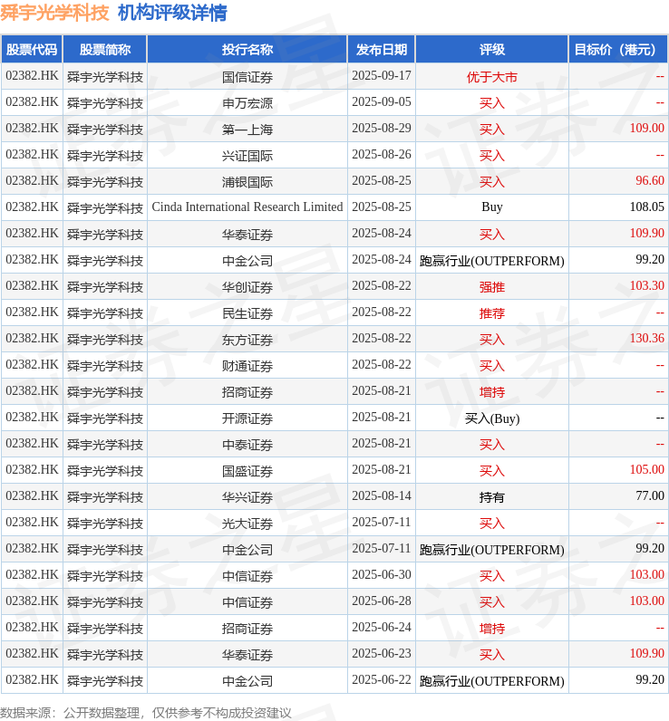Viewport: 669px width, 721px height.
Task: Click the date 2025-09-17
Action: tap(382, 76)
